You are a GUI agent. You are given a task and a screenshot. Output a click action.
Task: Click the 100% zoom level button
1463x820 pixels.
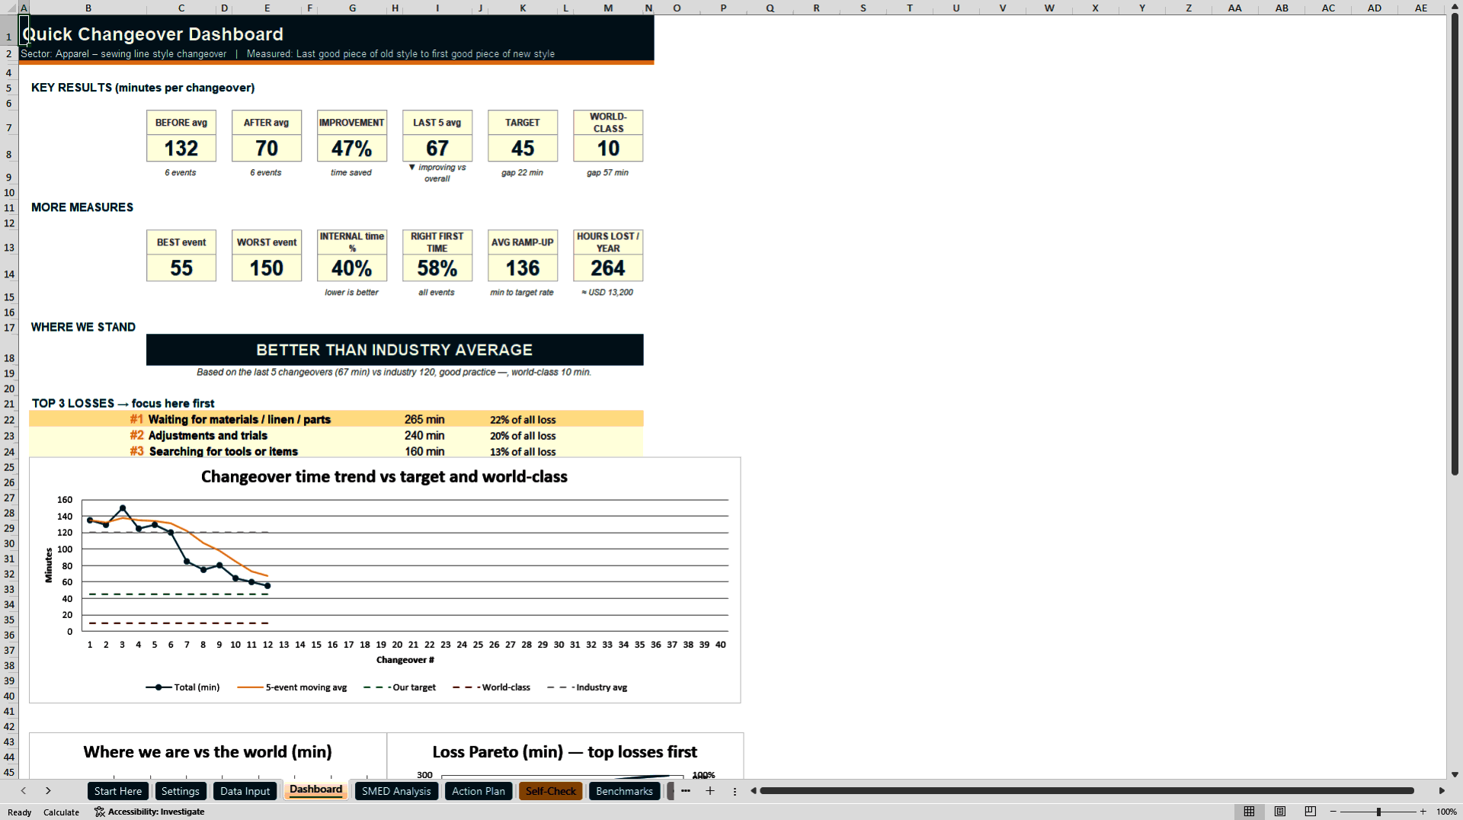1446,812
